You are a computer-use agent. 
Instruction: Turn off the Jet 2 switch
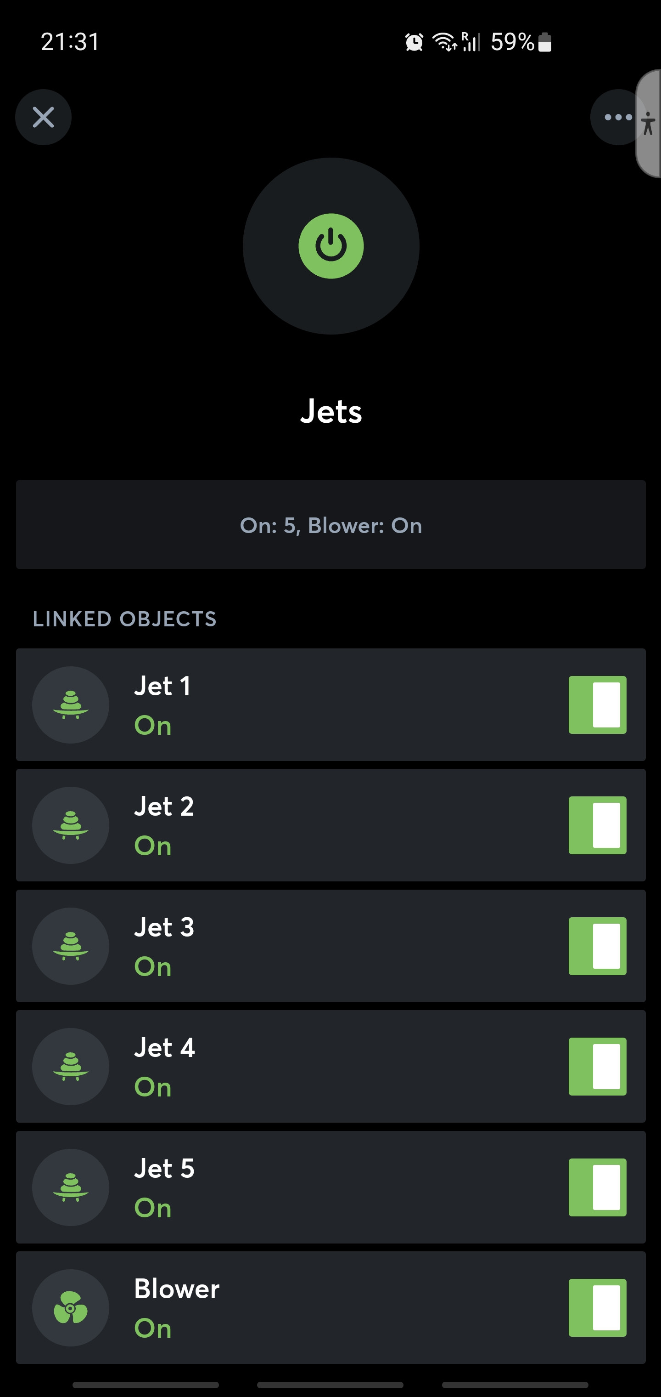597,825
